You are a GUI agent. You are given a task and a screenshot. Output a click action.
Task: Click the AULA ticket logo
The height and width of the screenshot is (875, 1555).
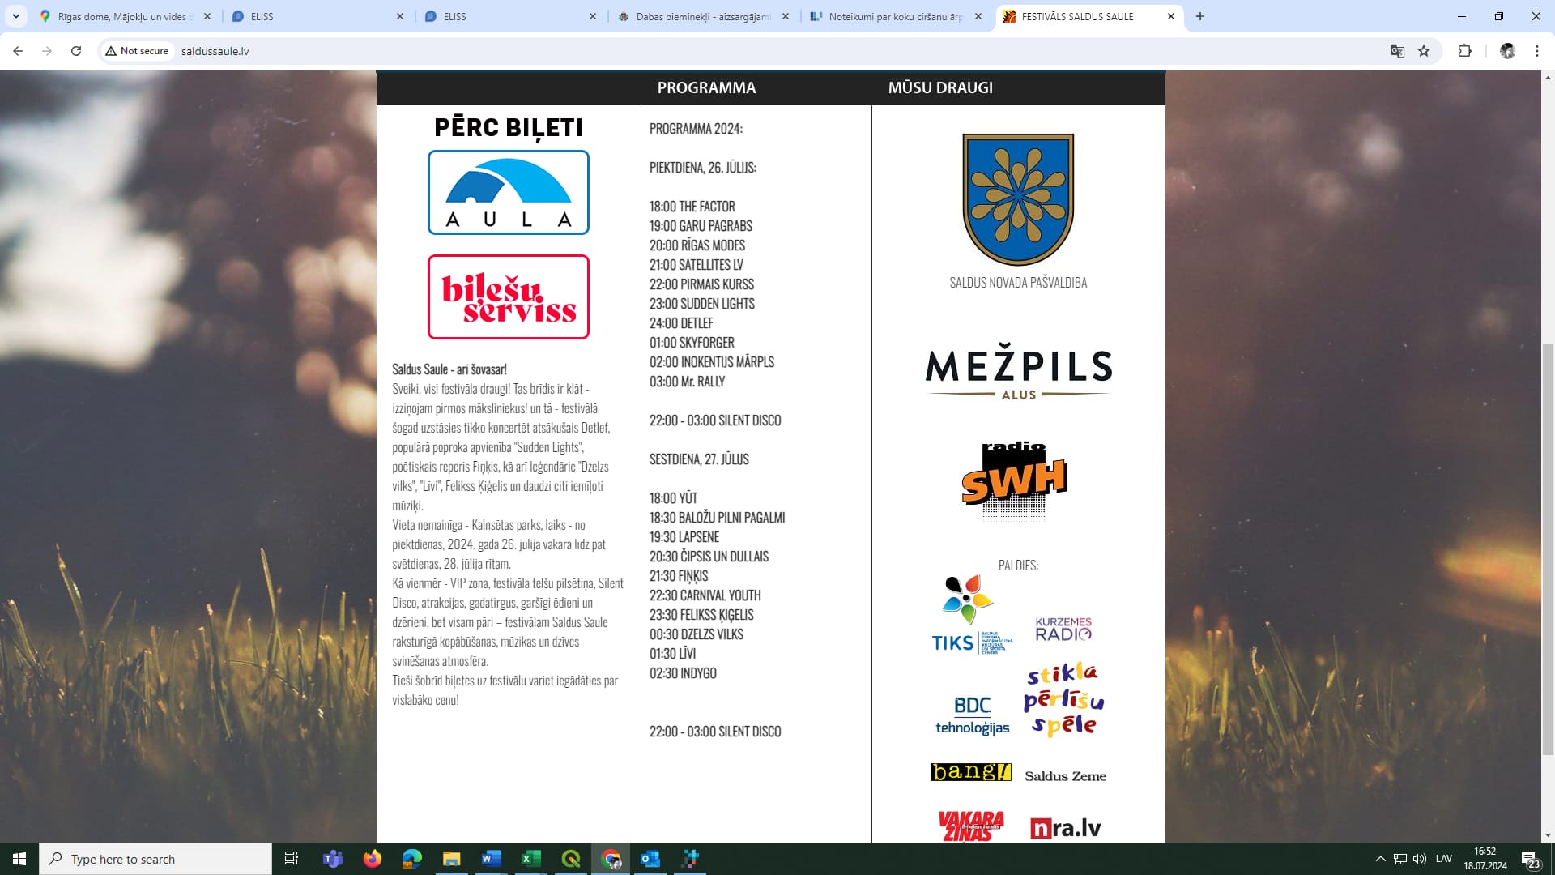pyautogui.click(x=508, y=193)
